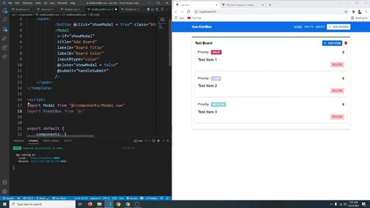The height and width of the screenshot is (208, 370).
Task: Open Chrome three-dot menu
Action: [366, 12]
